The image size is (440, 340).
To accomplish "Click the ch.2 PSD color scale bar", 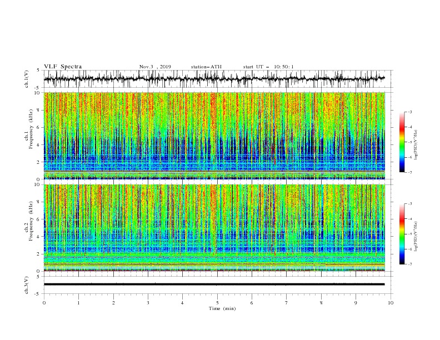I will [x=402, y=234].
